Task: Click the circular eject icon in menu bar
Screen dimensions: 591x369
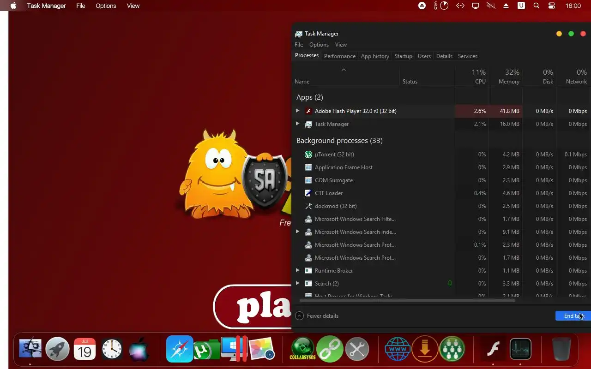Action: pyautogui.click(x=422, y=6)
